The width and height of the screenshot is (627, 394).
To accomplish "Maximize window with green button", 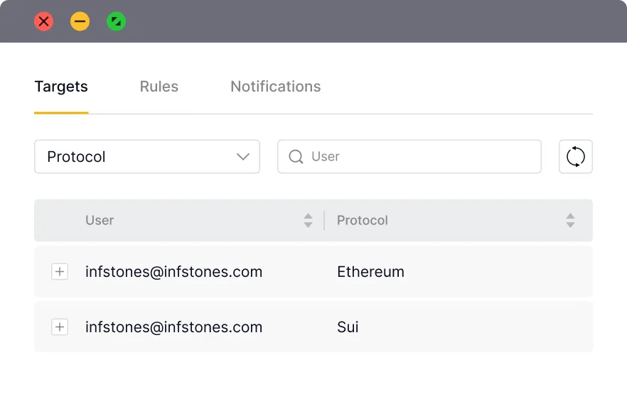I will (117, 21).
